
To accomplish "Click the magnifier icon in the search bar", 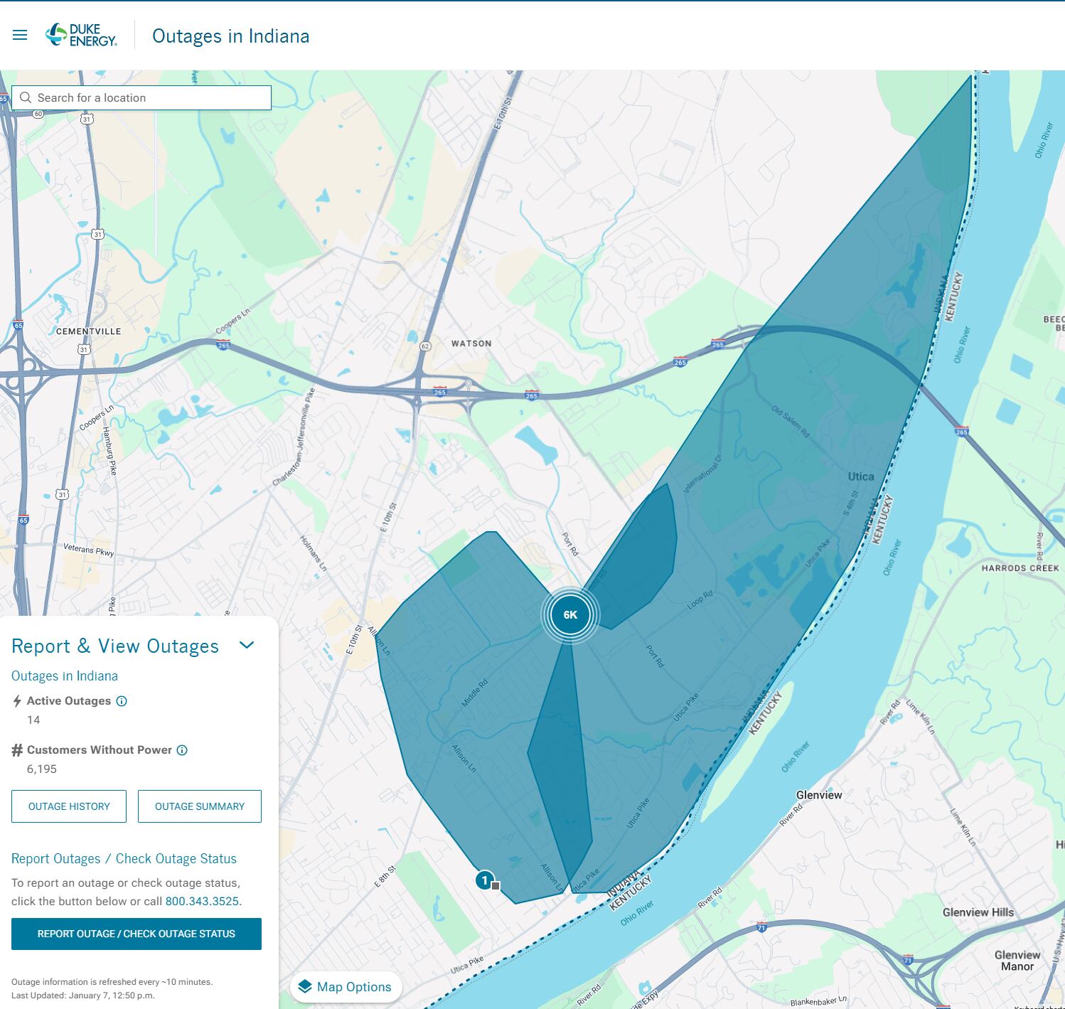I will 26,97.
